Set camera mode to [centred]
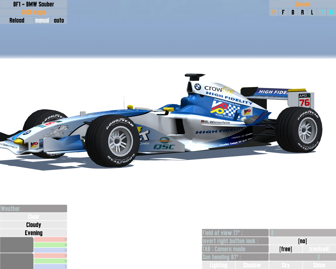Image resolution: width=336 pixels, height=269 pixels. tap(319, 249)
